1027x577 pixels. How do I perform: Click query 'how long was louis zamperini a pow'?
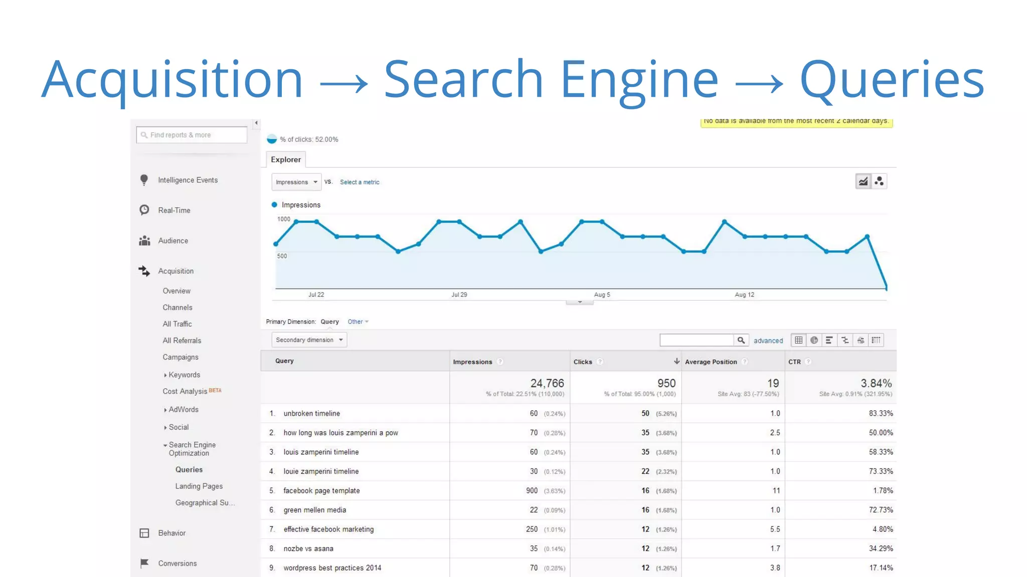(341, 433)
